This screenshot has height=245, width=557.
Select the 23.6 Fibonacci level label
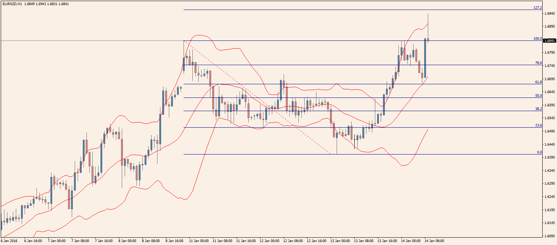point(539,125)
